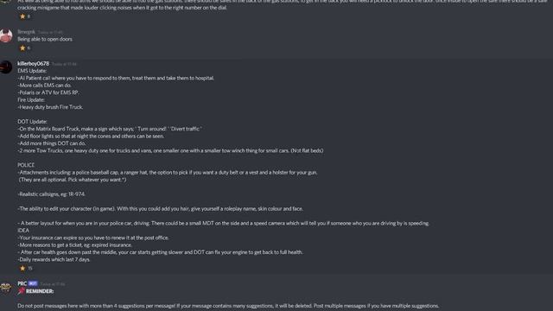Open the Bmegirk username profile

(26, 32)
